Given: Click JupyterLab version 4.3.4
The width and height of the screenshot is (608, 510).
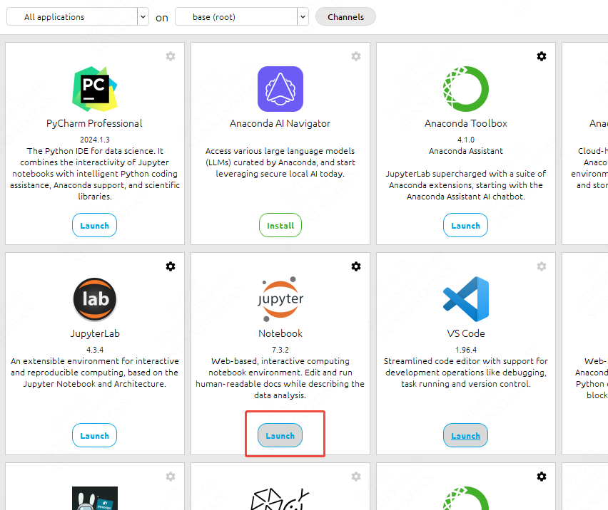Looking at the screenshot, I should [x=95, y=350].
